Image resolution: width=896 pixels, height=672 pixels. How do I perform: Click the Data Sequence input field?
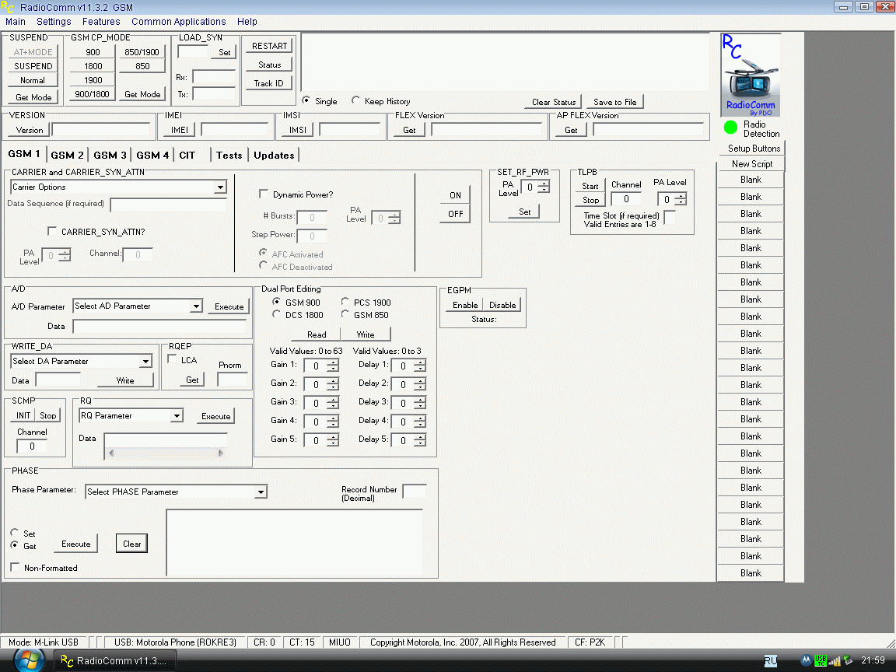click(x=169, y=204)
